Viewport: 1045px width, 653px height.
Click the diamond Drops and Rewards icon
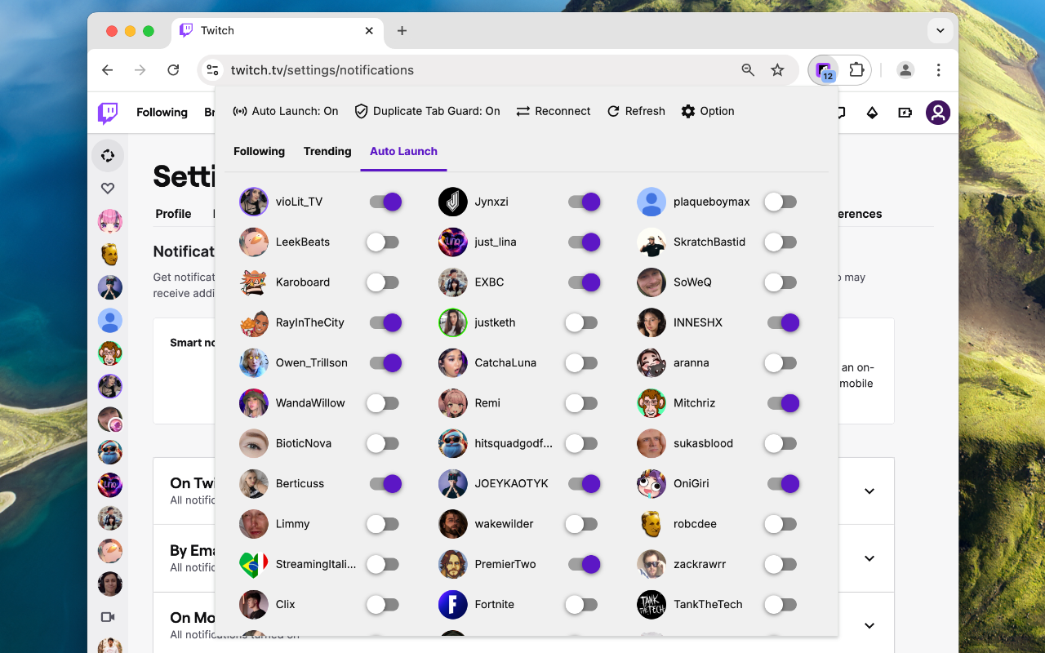point(872,113)
